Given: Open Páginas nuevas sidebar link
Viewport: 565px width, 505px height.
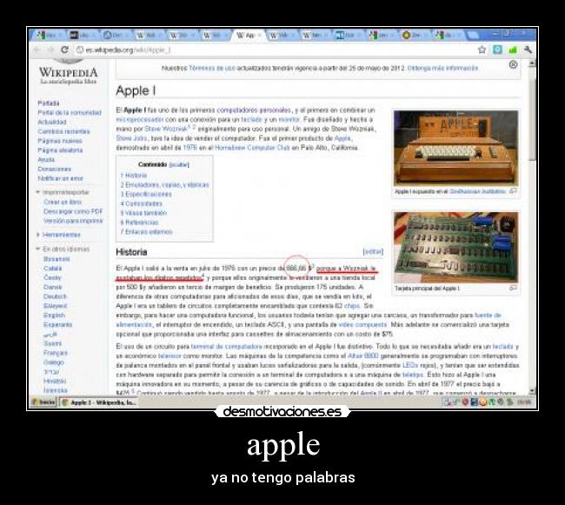Looking at the screenshot, I should click(x=60, y=141).
